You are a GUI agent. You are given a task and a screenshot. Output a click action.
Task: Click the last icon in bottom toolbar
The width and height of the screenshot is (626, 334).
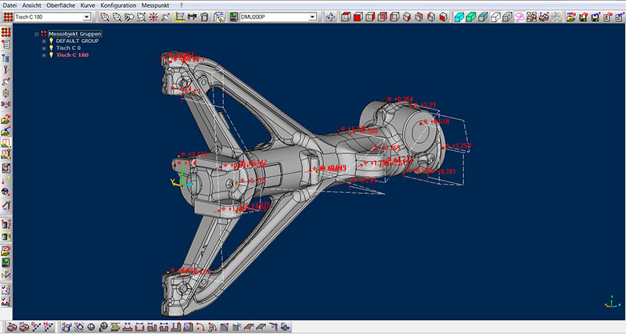(285, 327)
